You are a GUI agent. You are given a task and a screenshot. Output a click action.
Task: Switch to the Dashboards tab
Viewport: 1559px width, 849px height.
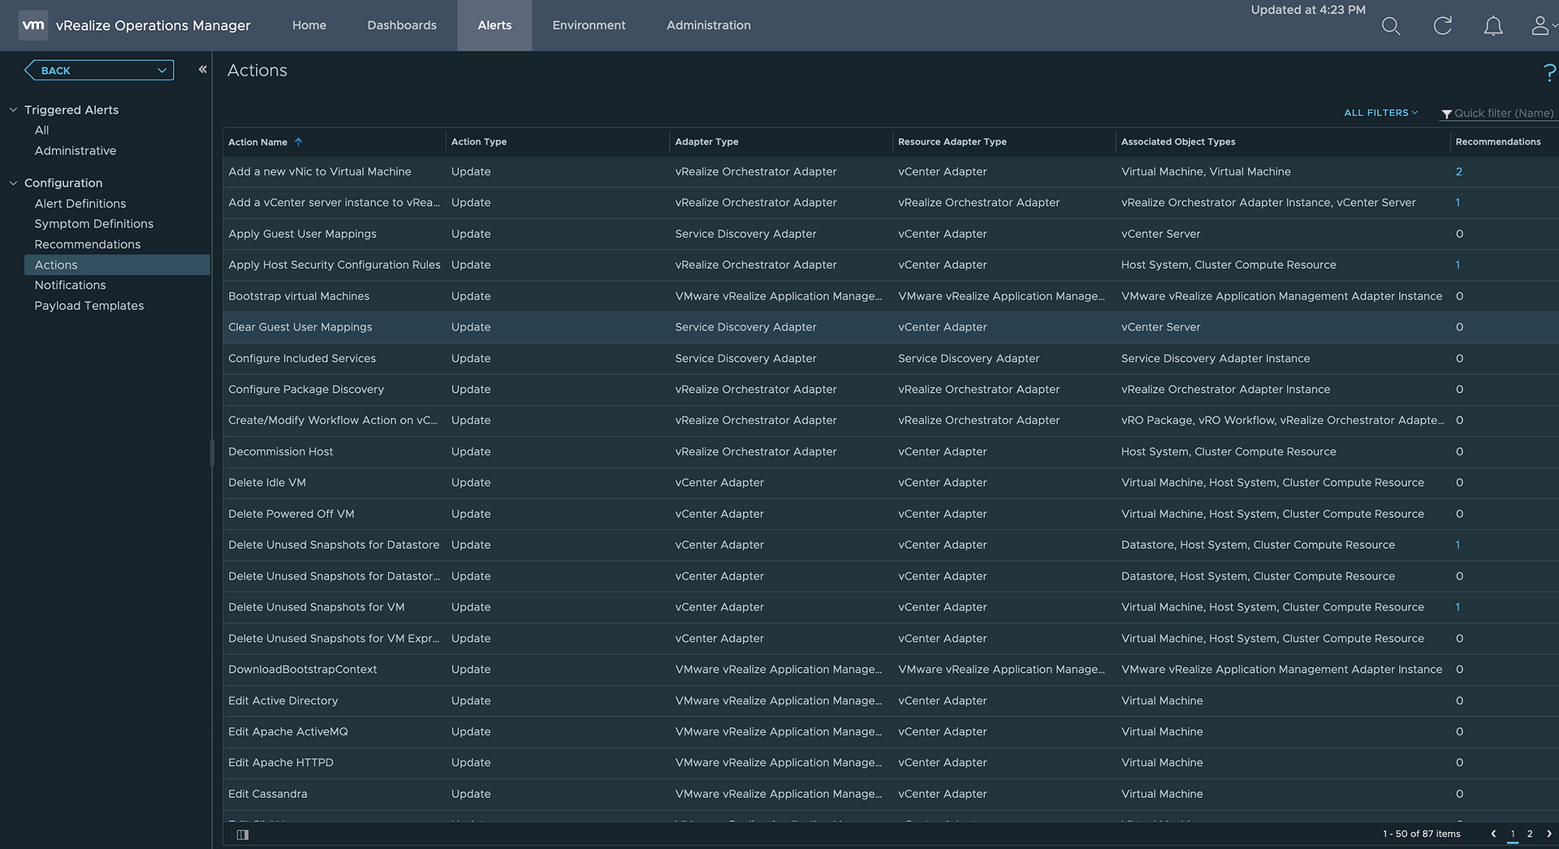[x=402, y=25]
